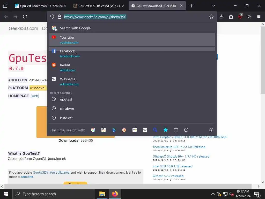The height and width of the screenshot is (199, 265).
Task: Search this time with Google icon
Action: (x=93, y=130)
